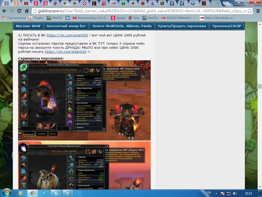Open the Драйв bookmark

[x=118, y=18]
